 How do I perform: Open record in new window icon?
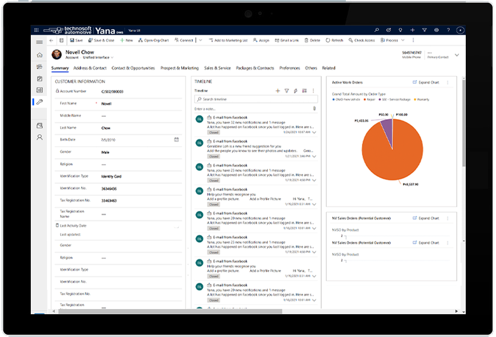point(62,40)
